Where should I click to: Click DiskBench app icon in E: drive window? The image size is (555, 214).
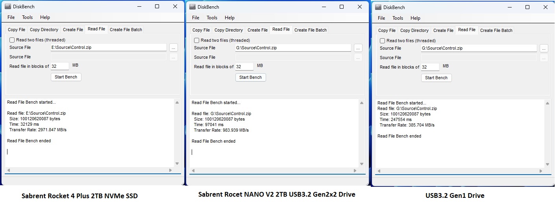pos(8,6)
